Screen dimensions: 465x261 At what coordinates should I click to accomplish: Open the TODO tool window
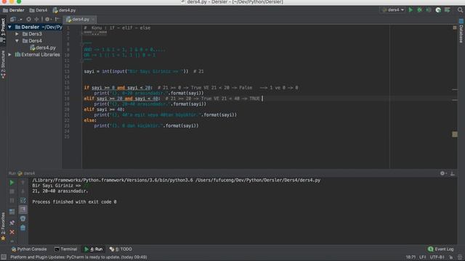tap(121, 249)
